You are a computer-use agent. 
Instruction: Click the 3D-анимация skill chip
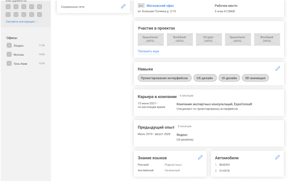pos(255,78)
